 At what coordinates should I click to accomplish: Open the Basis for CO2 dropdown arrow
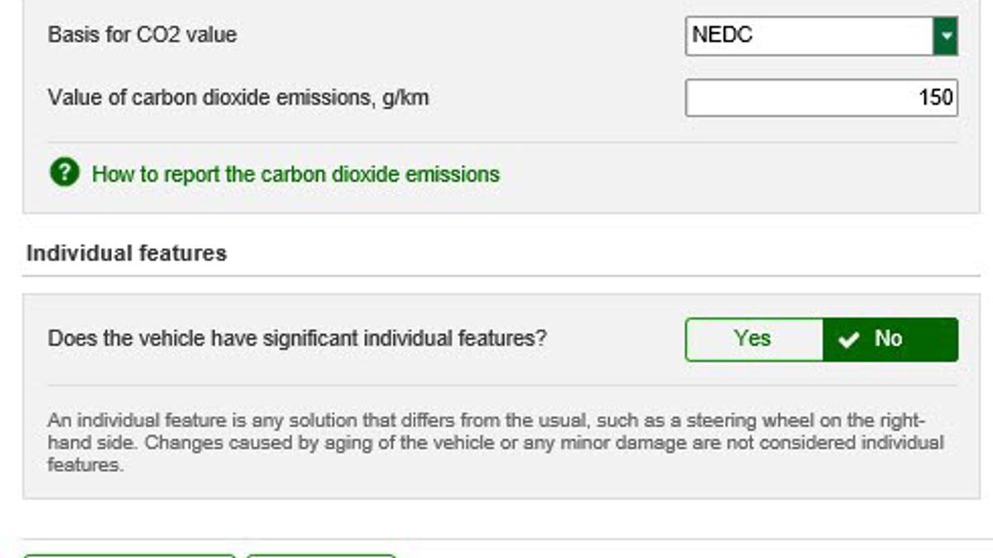pos(945,36)
